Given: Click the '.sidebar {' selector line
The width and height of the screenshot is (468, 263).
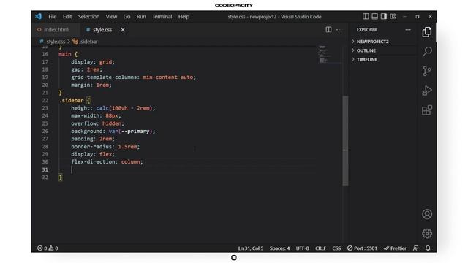Looking at the screenshot, I should 75,100.
